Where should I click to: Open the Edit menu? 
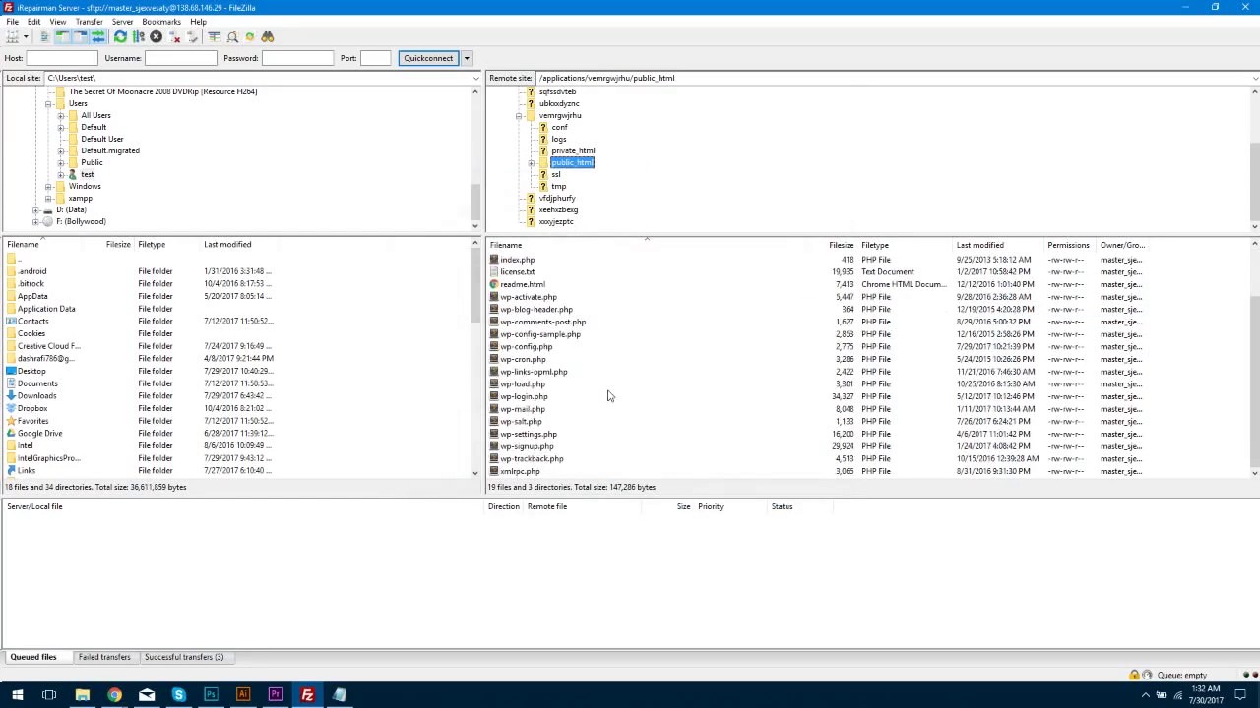coord(33,22)
